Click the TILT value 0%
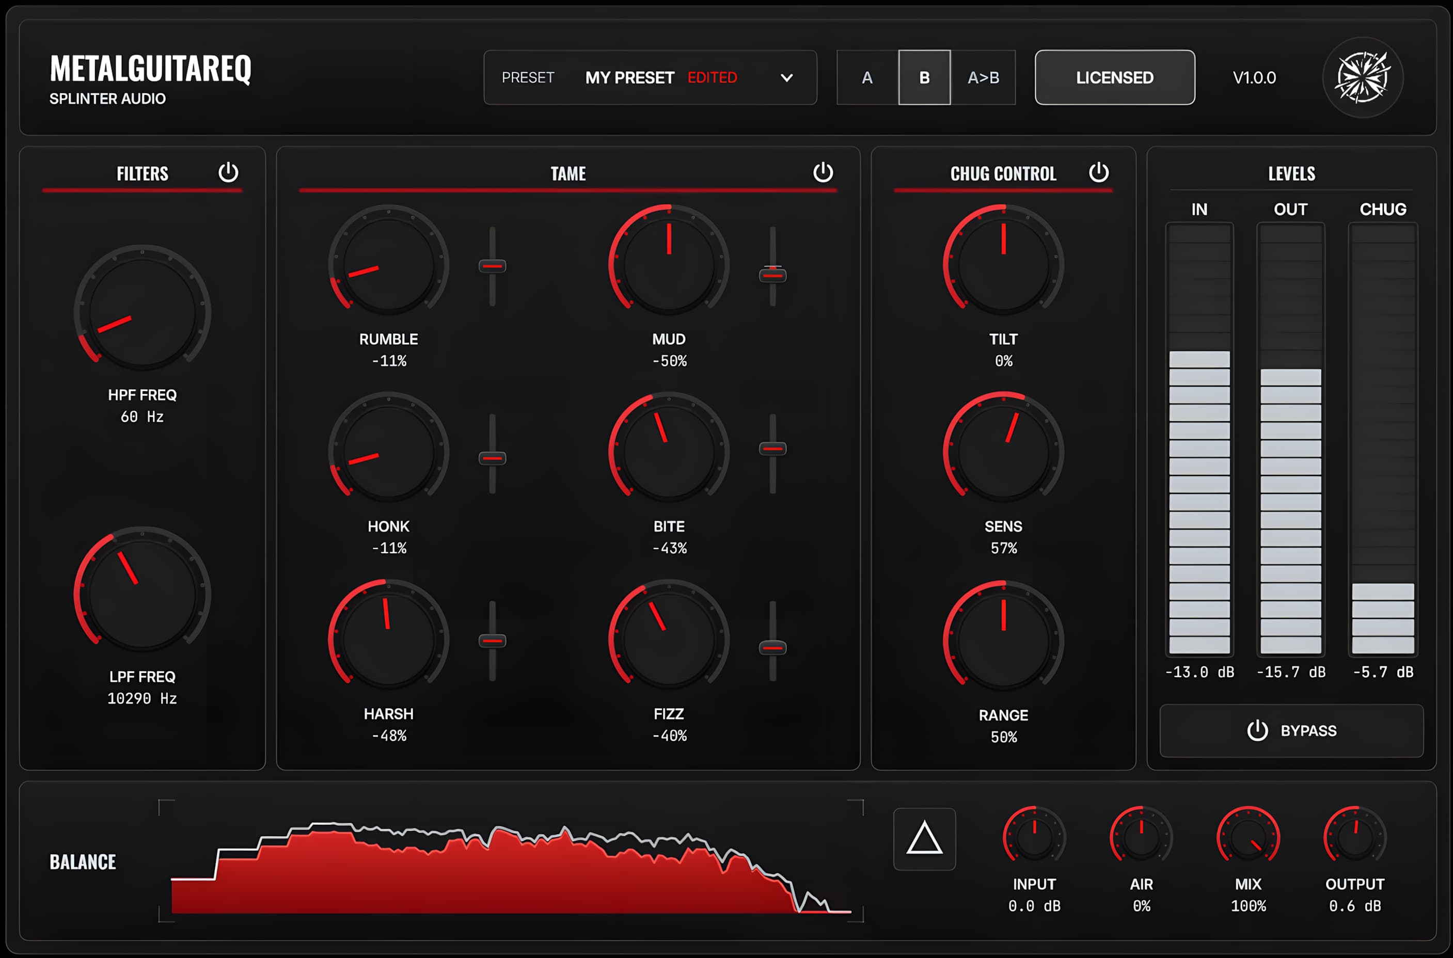1453x958 pixels. pos(1004,361)
